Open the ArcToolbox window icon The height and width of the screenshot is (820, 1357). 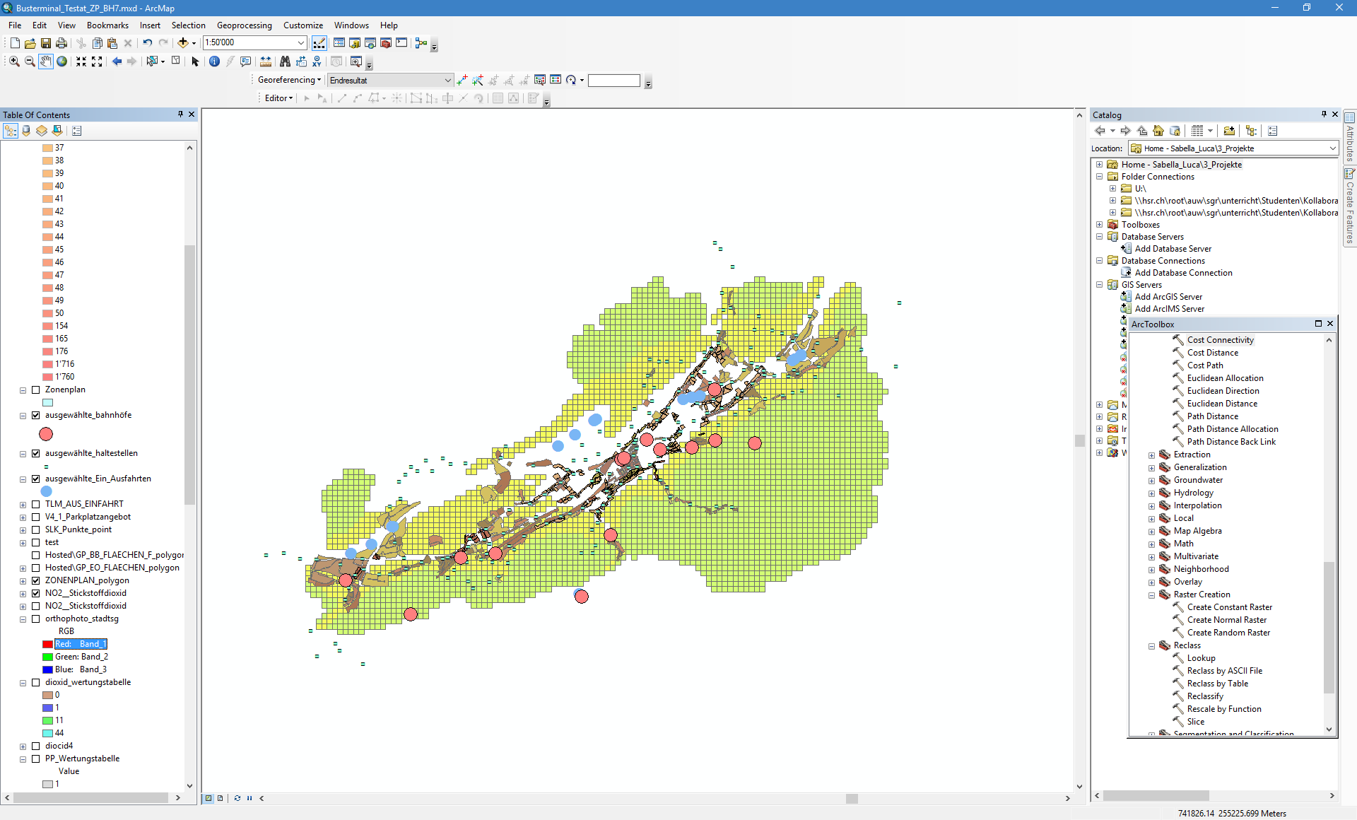coord(386,43)
